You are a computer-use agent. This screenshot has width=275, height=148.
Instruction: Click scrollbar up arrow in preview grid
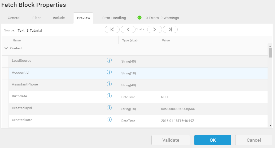270,46
